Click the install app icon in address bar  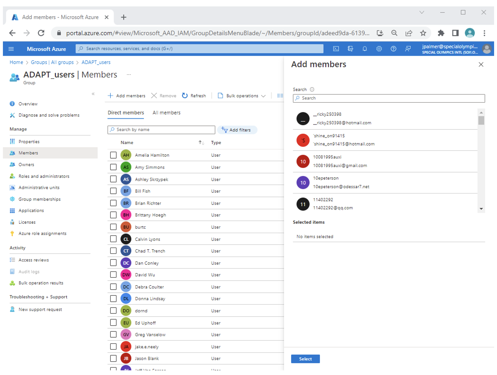pyautogui.click(x=380, y=33)
